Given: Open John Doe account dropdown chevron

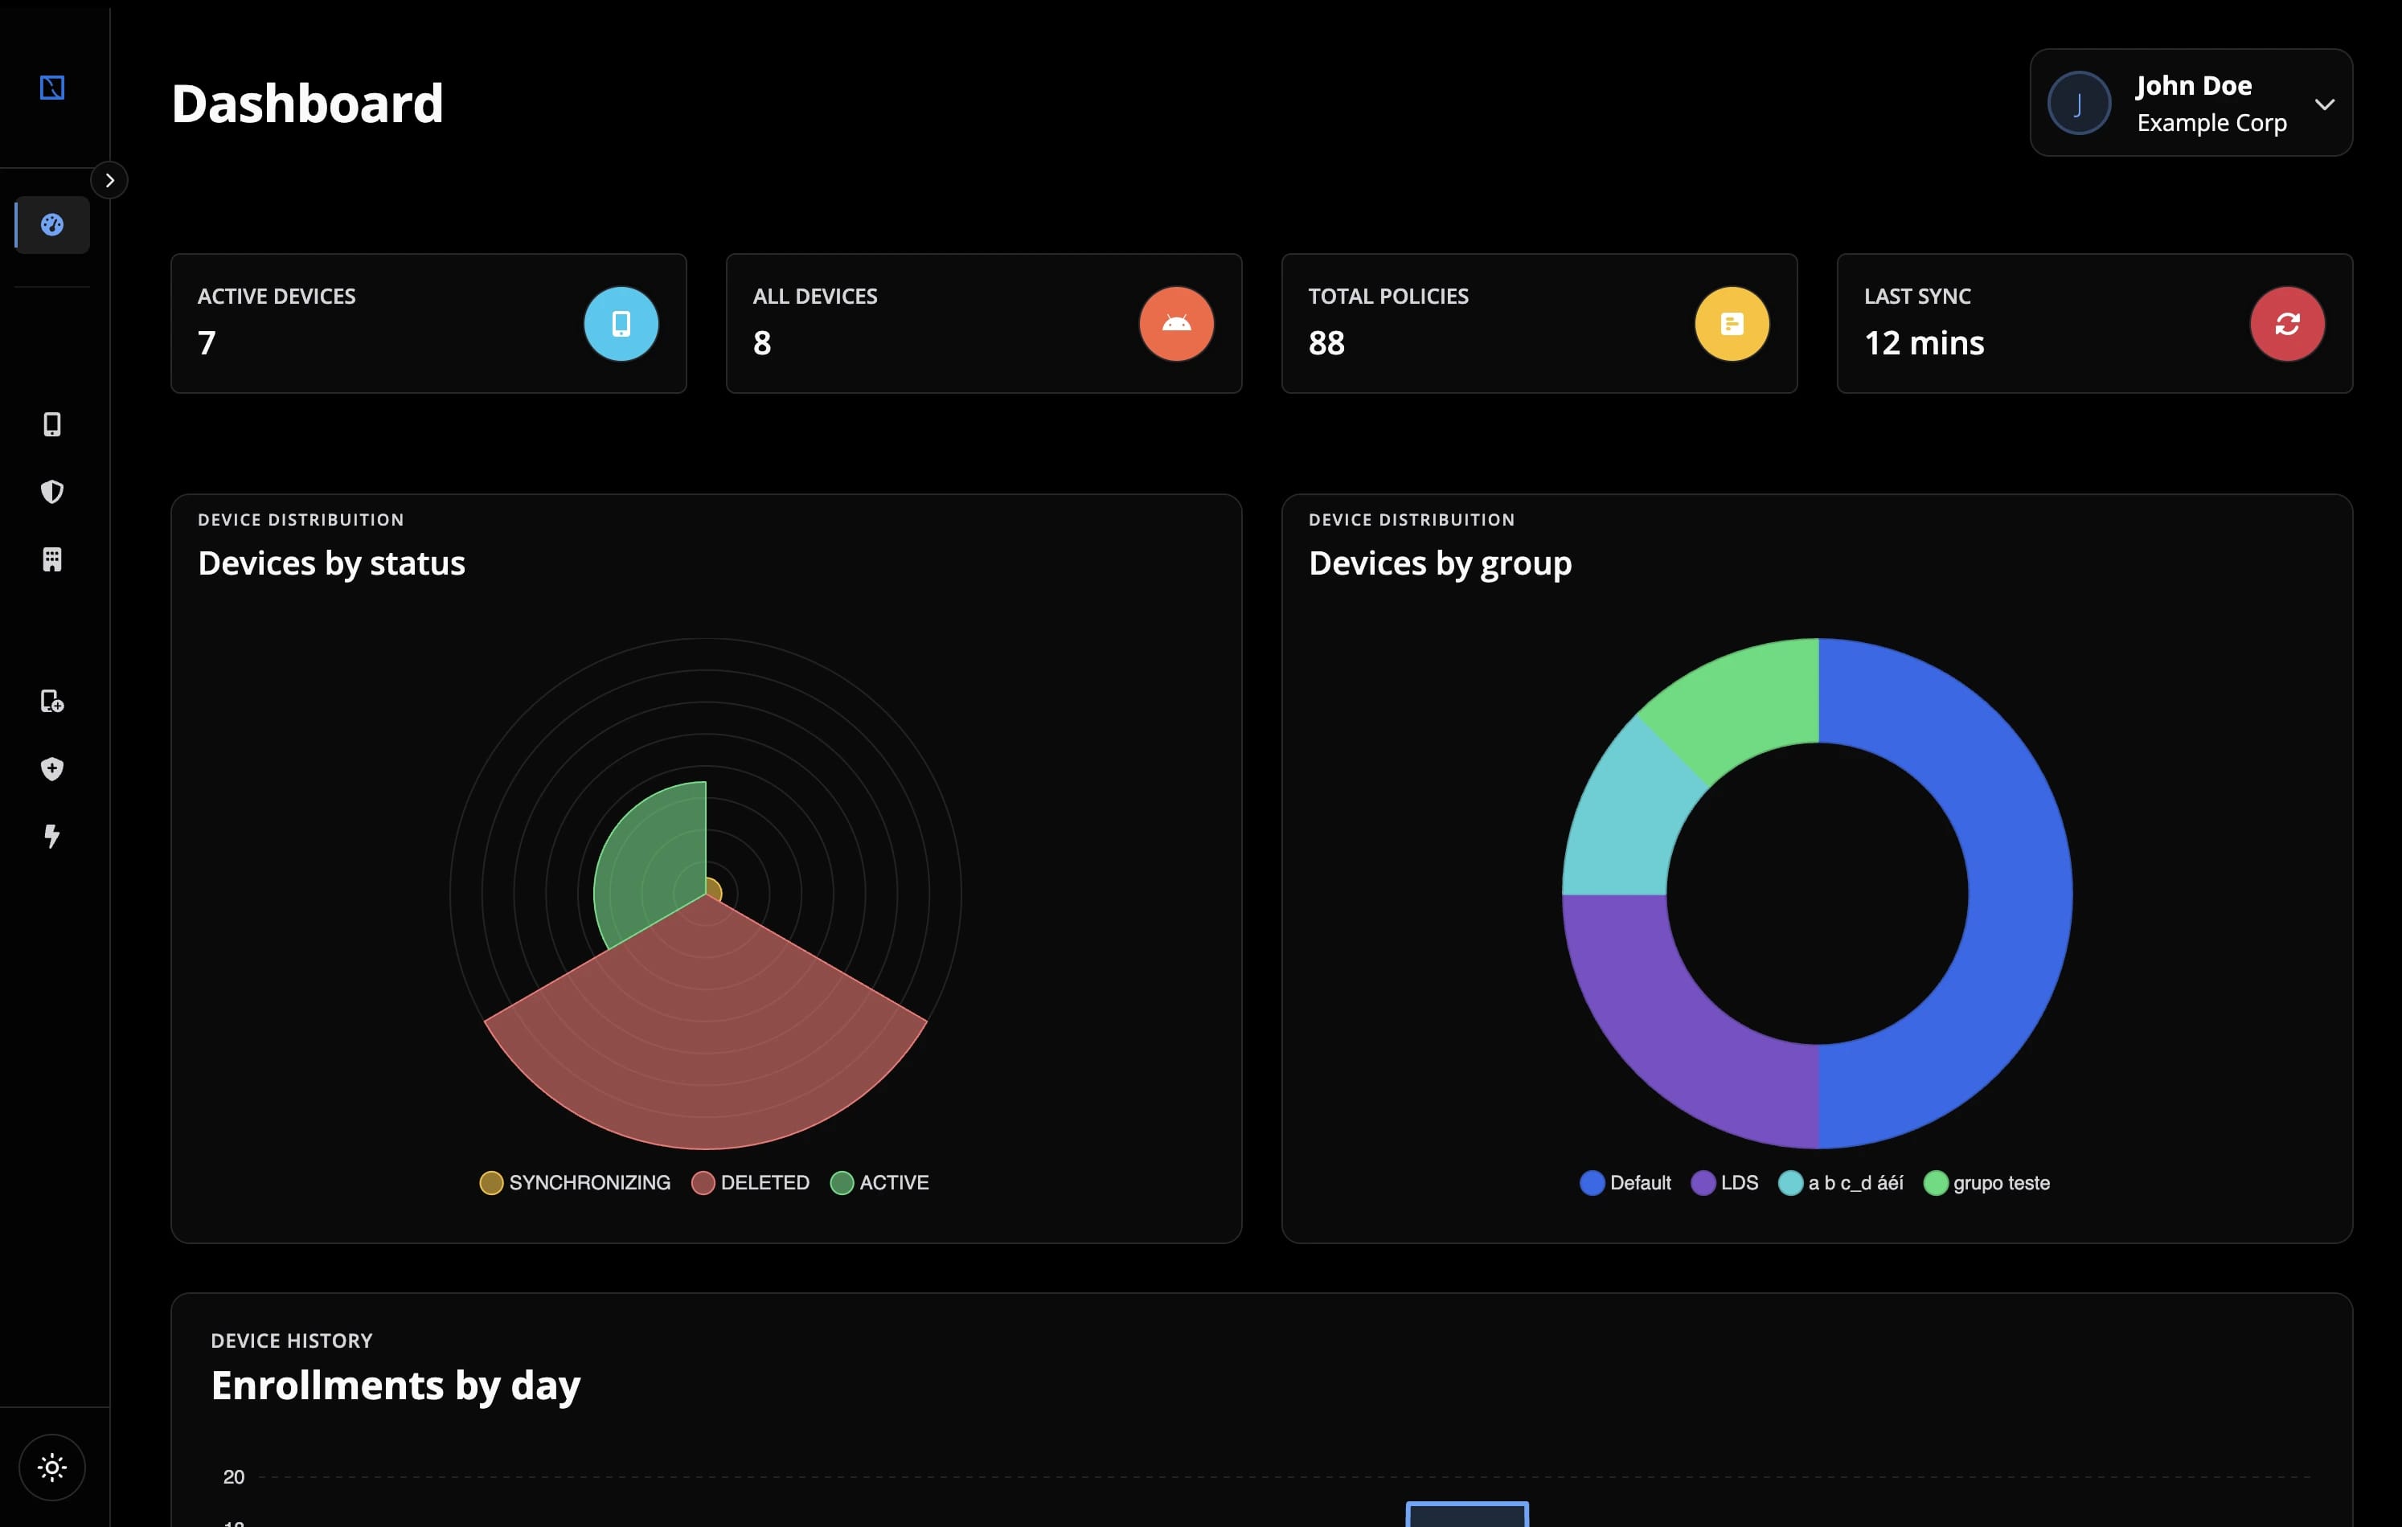Looking at the screenshot, I should (2324, 104).
